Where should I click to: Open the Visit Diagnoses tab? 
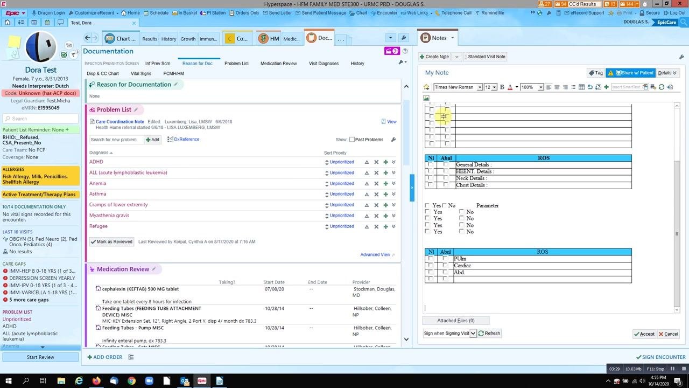[324, 64]
